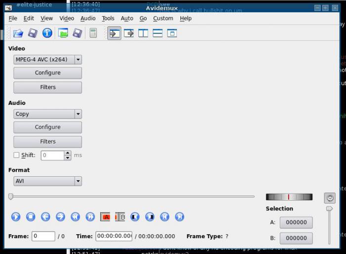Select the top-bottom preview icon

[x=158, y=33]
